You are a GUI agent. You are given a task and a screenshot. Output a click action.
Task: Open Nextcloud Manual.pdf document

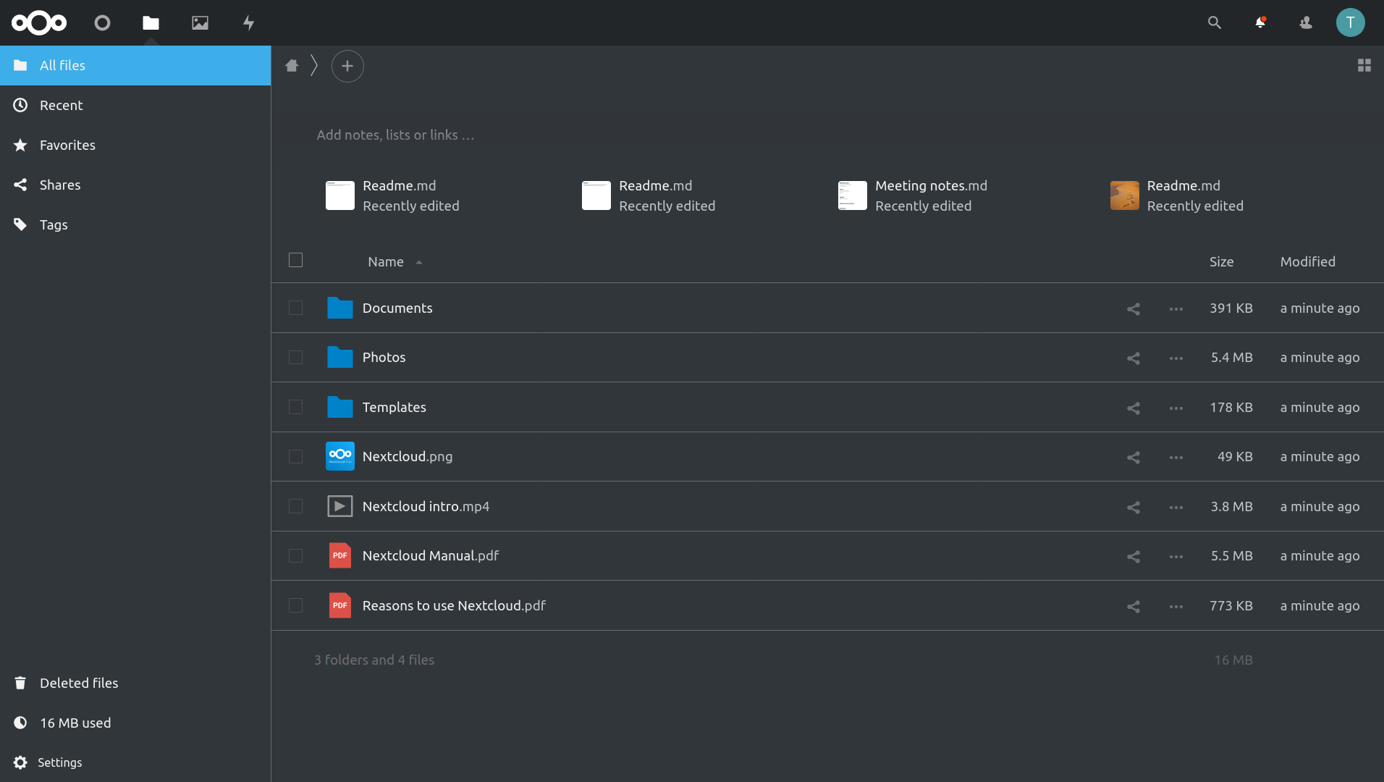coord(431,555)
